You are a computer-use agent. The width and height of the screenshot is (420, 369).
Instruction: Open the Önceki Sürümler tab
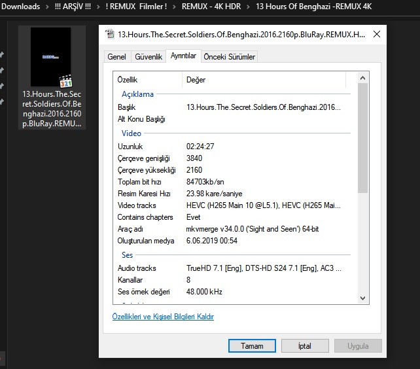pyautogui.click(x=229, y=57)
